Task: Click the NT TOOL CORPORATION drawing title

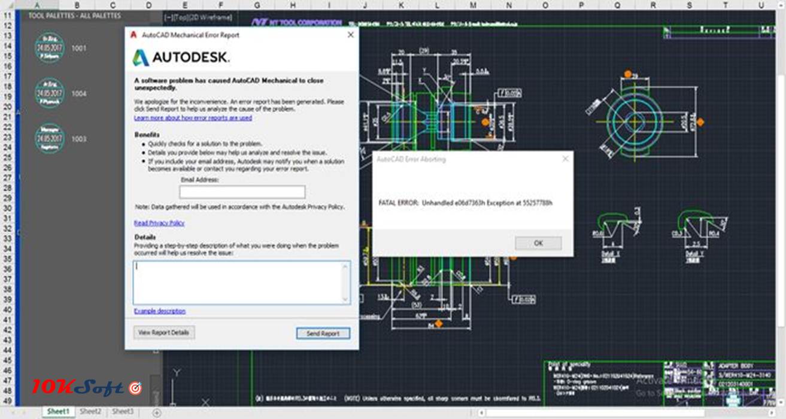Action: tap(296, 22)
